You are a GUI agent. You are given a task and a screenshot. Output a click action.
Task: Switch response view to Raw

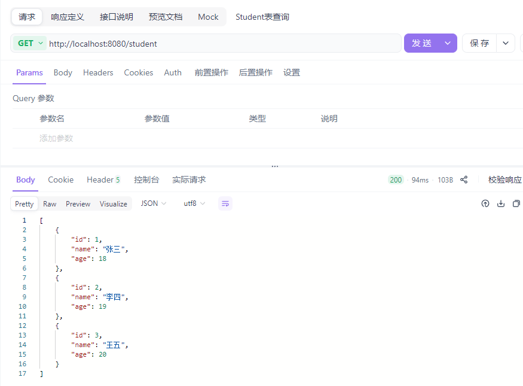coord(50,203)
